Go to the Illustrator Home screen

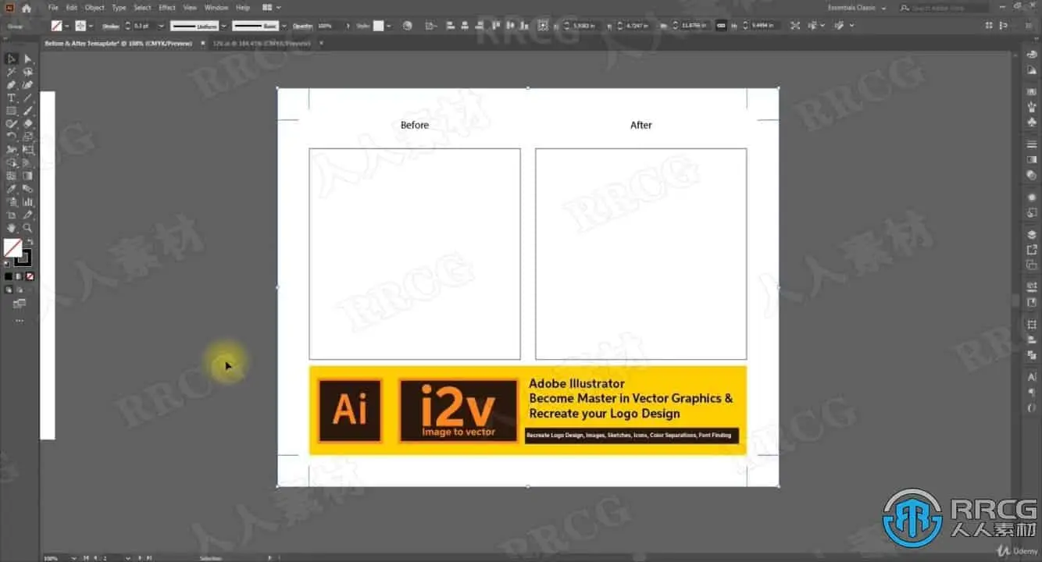(x=26, y=8)
